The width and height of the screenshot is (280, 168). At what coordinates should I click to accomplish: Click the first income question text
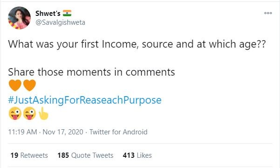click(x=137, y=44)
